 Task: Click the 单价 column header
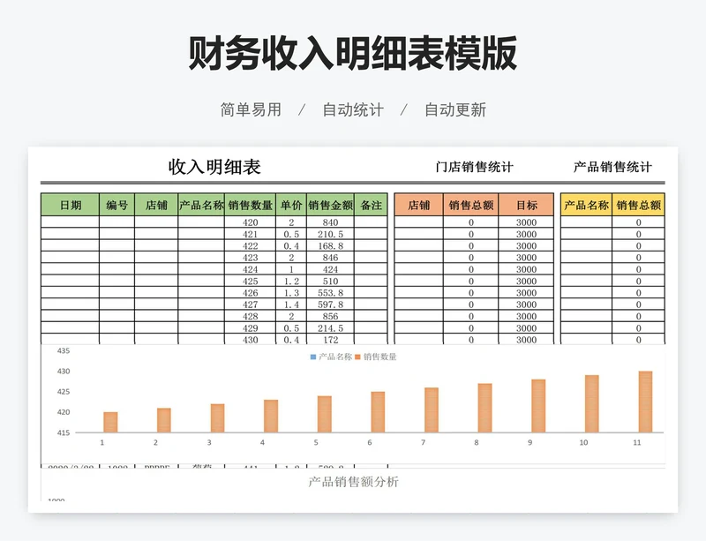291,205
